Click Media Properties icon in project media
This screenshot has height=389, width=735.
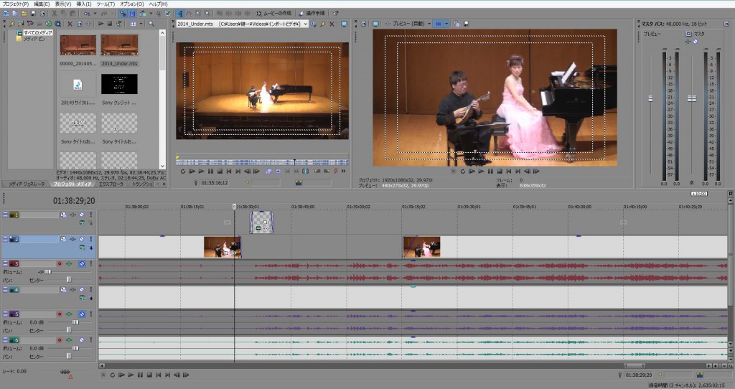pos(79,24)
